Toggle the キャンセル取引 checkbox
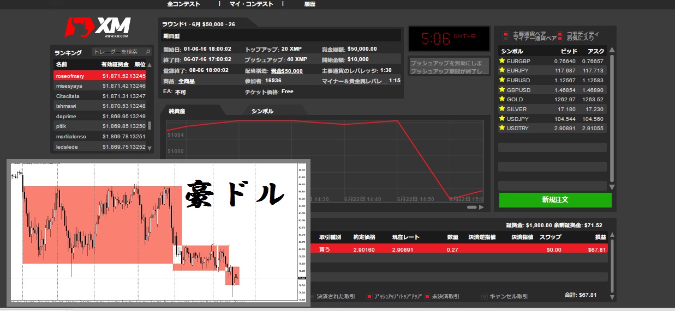This screenshot has height=311, width=675. point(485,297)
